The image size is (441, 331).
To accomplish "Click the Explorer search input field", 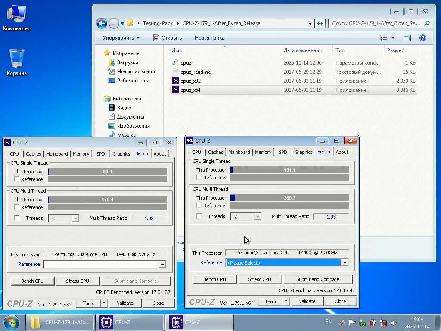I will [x=376, y=23].
